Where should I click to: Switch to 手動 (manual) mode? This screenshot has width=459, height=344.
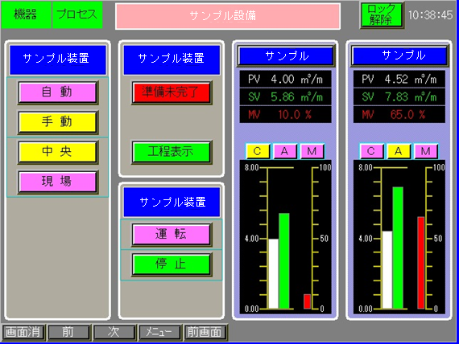click(58, 122)
